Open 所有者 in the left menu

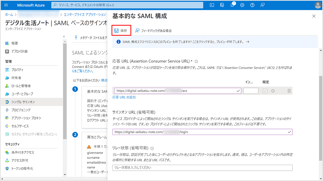pyautogui.click(x=16, y=78)
